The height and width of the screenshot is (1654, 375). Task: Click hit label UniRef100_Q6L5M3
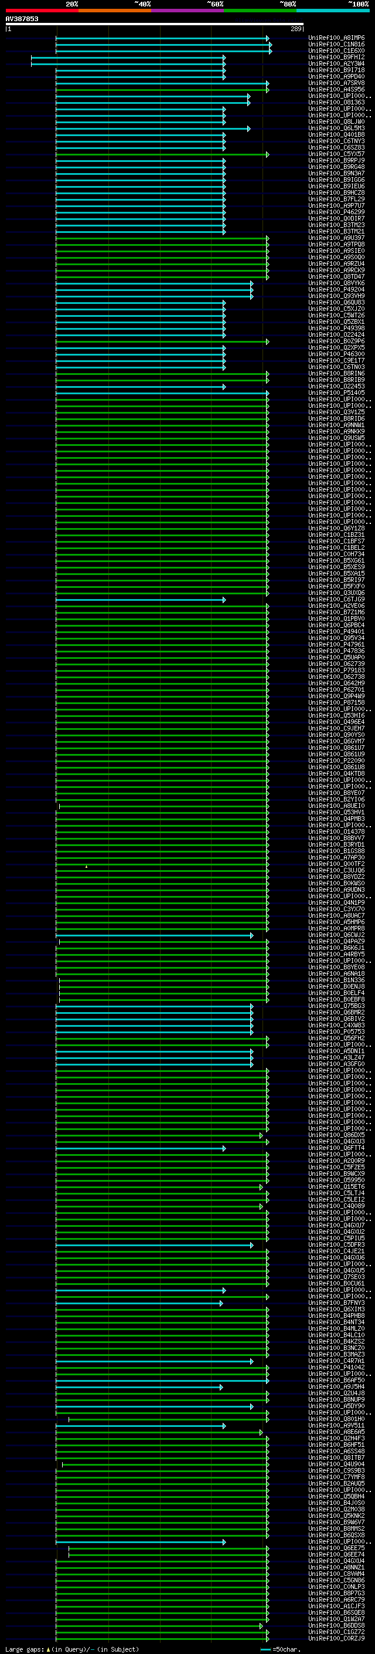click(x=336, y=128)
